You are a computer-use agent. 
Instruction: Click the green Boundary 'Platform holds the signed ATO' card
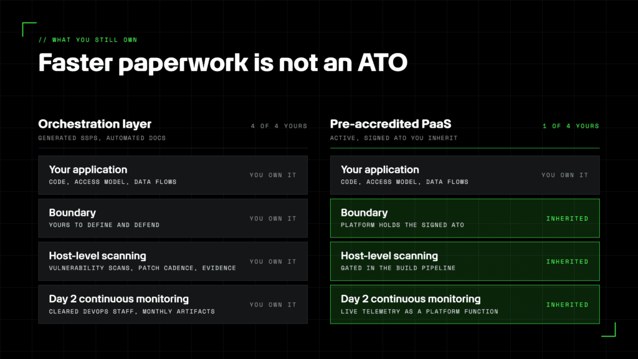pyautogui.click(x=465, y=218)
